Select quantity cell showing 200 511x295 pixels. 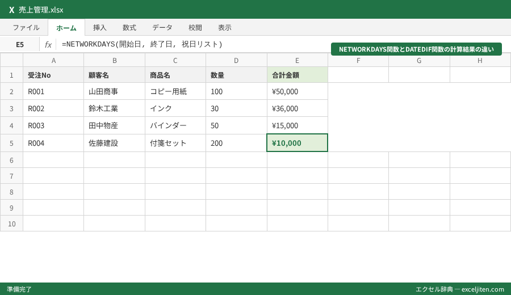pos(236,143)
